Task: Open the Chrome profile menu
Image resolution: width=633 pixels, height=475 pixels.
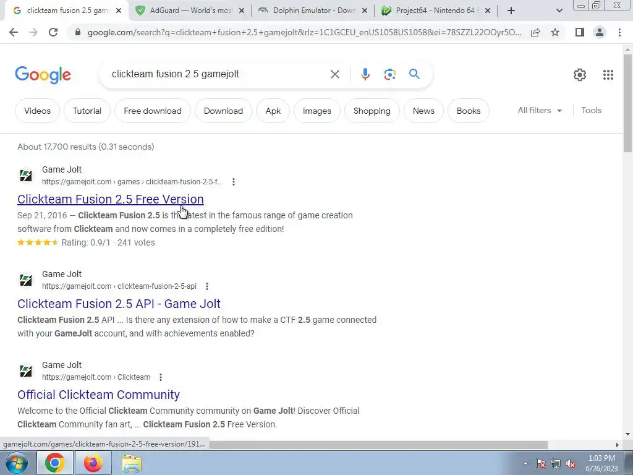Action: click(x=600, y=32)
